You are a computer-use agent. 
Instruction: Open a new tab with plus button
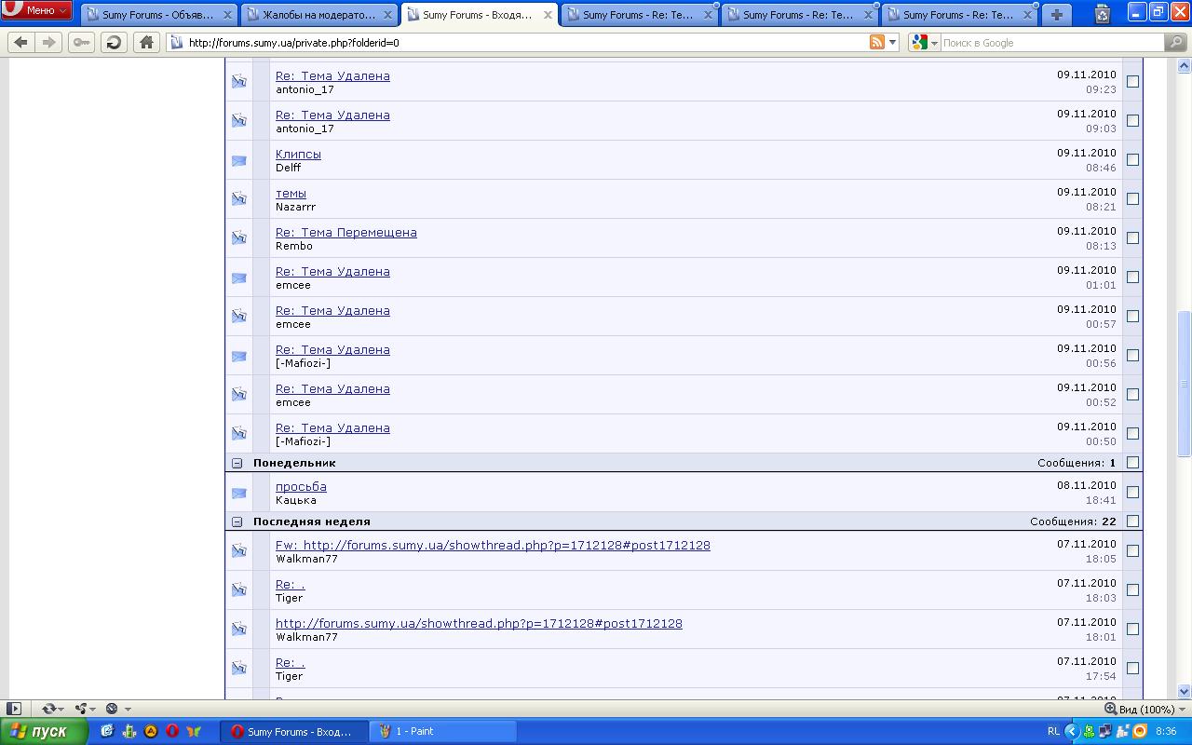pos(1056,15)
